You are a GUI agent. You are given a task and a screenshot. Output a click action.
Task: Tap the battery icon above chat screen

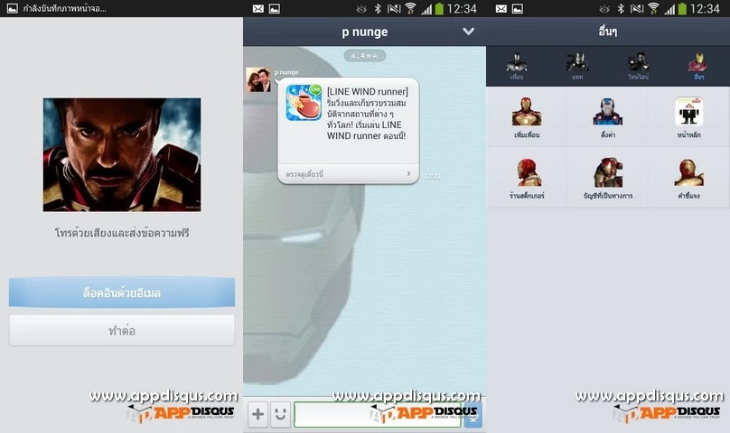point(439,8)
